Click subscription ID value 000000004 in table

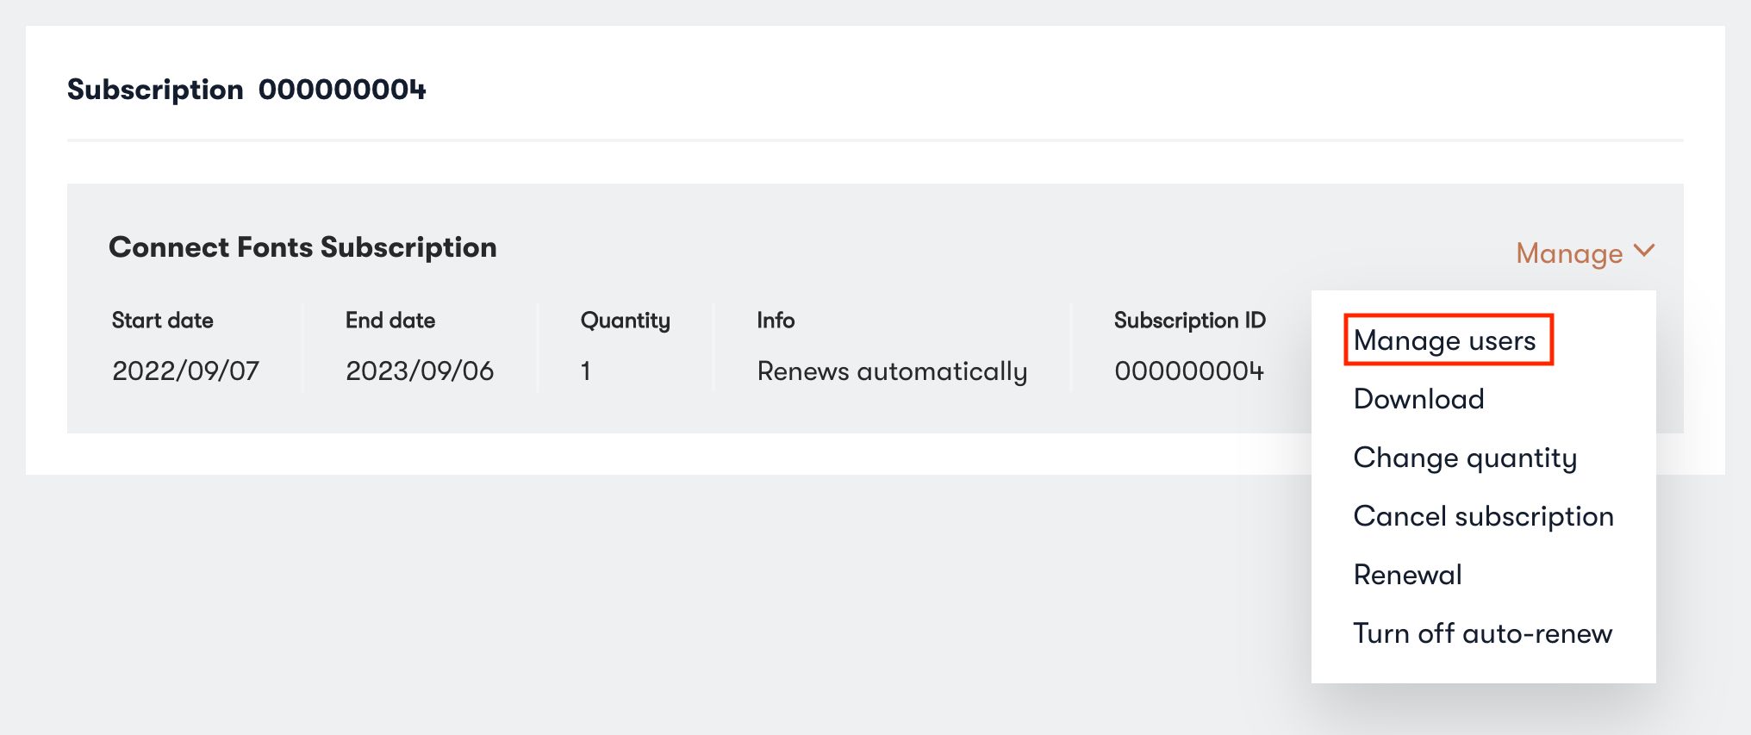(x=1189, y=371)
